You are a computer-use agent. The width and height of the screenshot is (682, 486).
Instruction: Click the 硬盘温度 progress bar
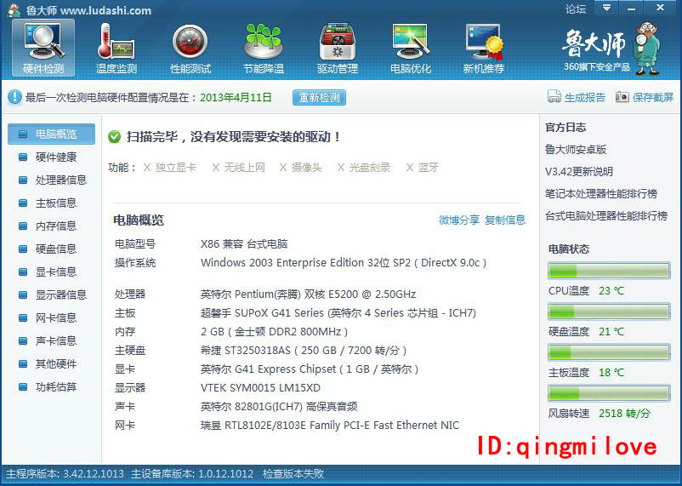click(609, 312)
